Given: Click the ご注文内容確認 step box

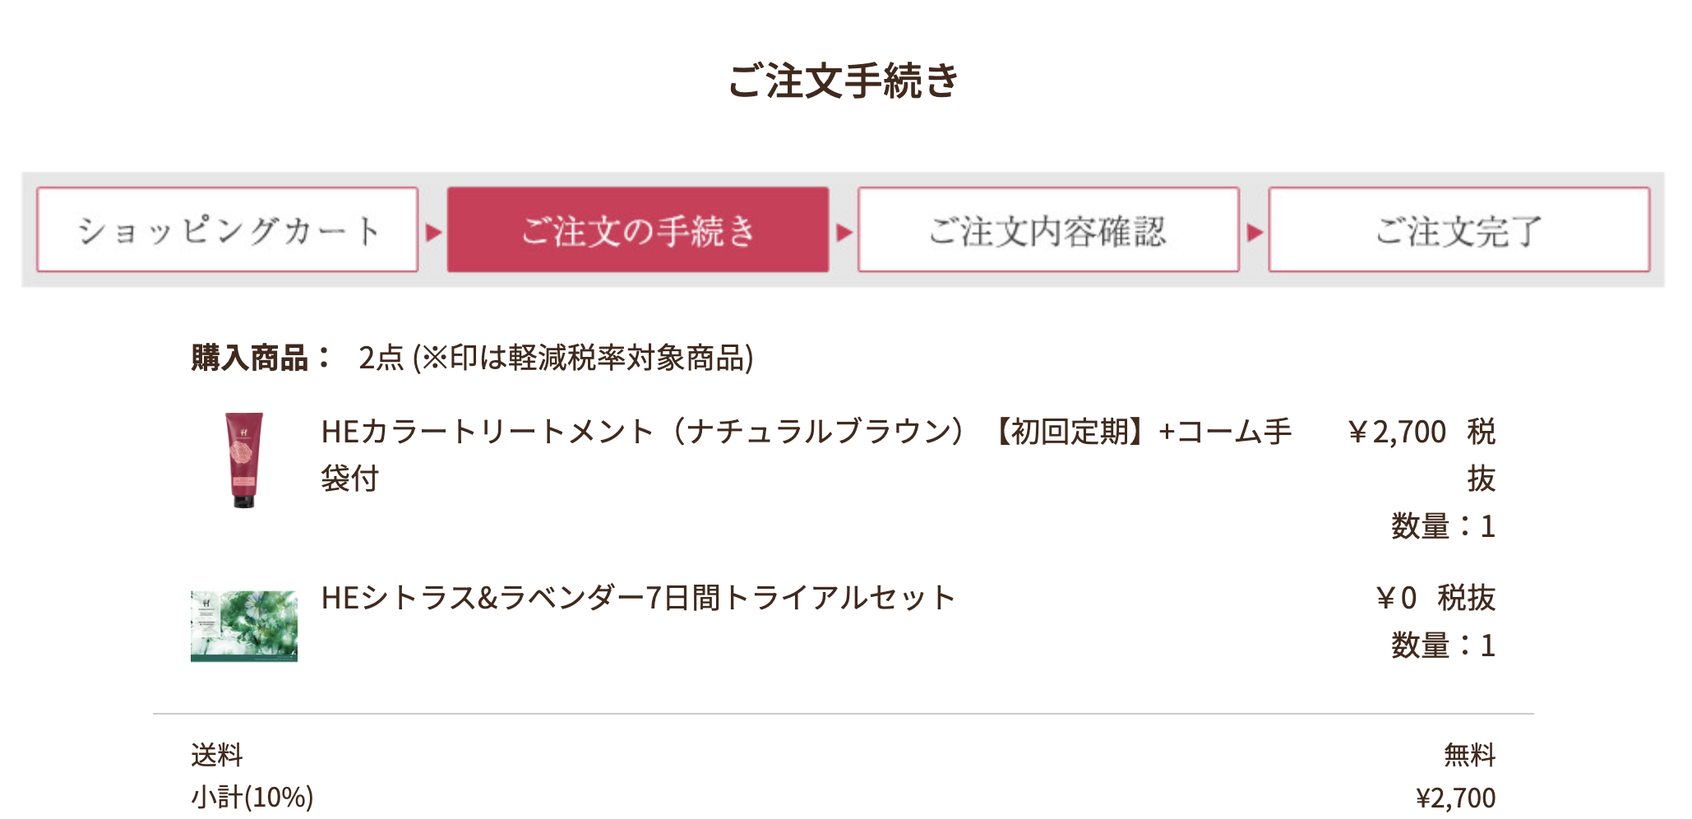Looking at the screenshot, I should (1050, 232).
